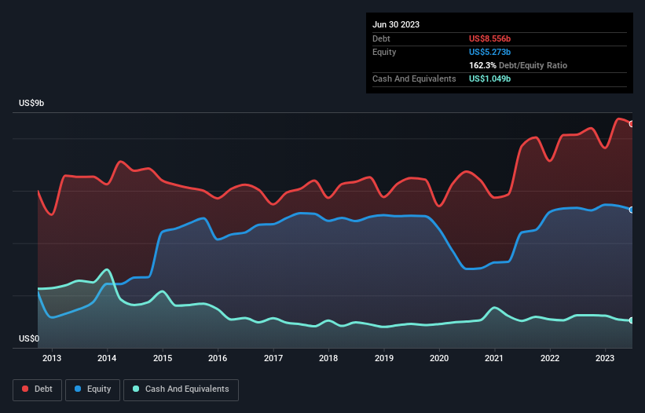Click the teal Cash endpoint marker

point(632,320)
